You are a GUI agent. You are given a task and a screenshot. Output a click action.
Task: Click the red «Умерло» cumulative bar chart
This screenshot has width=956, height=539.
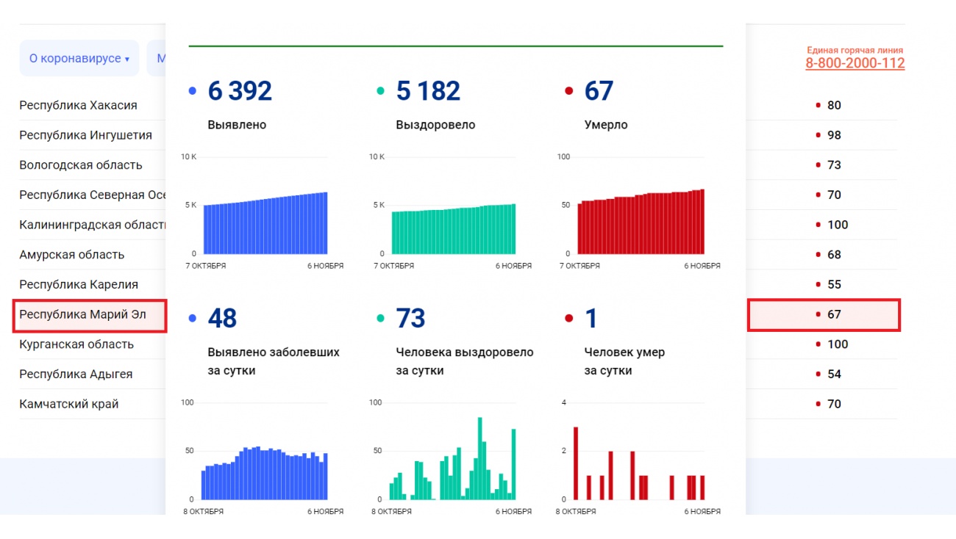pos(641,223)
